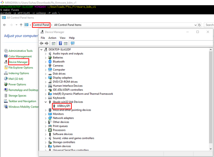Viewport: 214px width, 157px height.
Task: Click the scrollbar up arrow in device tree
Action: 211,49
